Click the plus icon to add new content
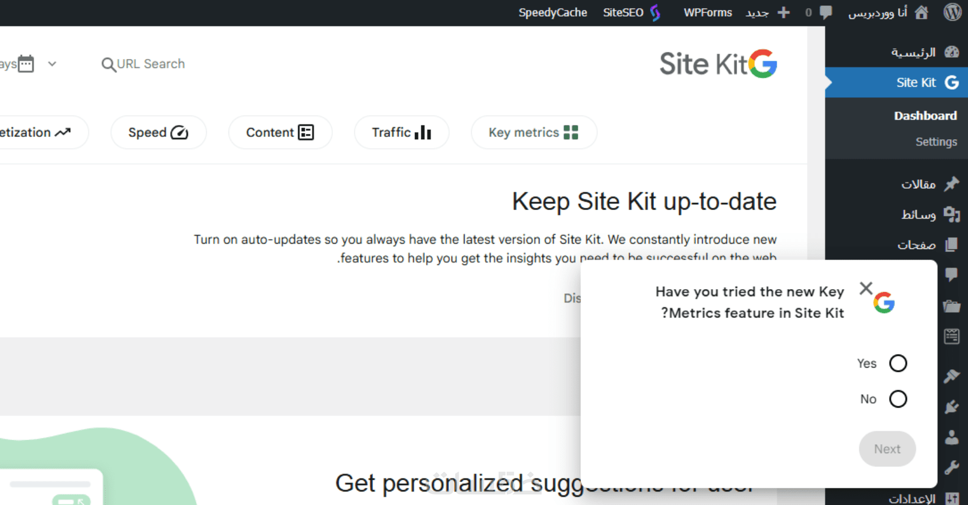Screen dimensions: 968x505 pyautogui.click(x=784, y=12)
